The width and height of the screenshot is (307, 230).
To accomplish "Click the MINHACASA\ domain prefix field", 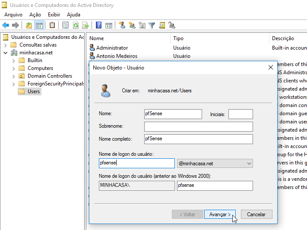I will (137, 186).
